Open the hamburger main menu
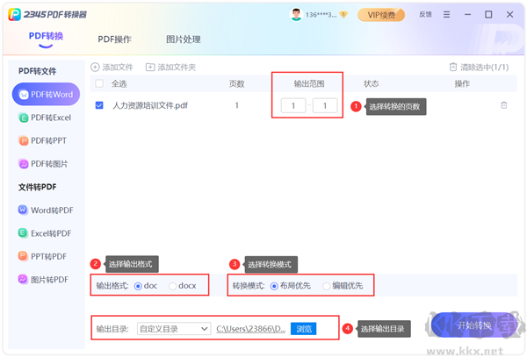The height and width of the screenshot is (357, 527). [446, 14]
